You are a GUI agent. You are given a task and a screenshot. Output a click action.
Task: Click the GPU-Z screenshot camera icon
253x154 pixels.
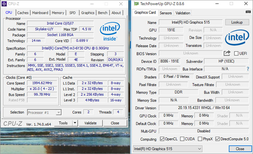click(248, 11)
